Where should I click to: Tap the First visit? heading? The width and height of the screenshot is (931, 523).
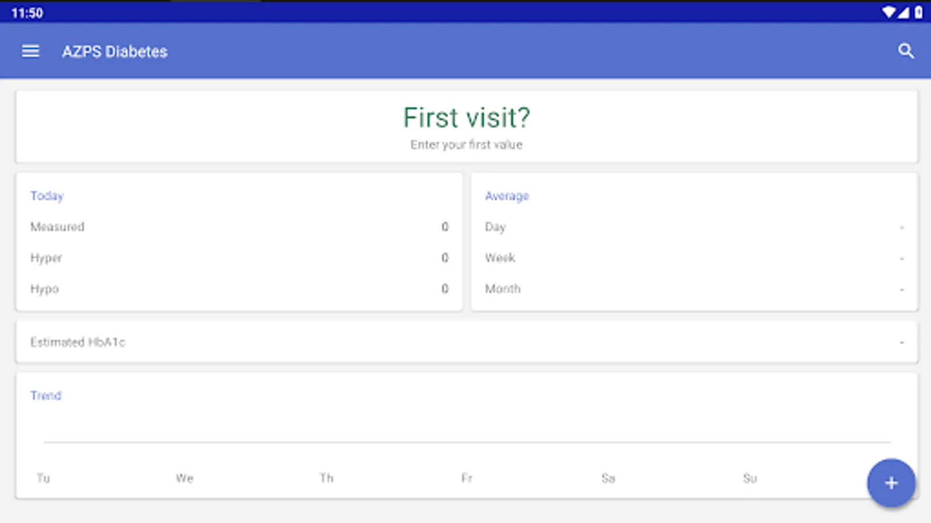466,118
